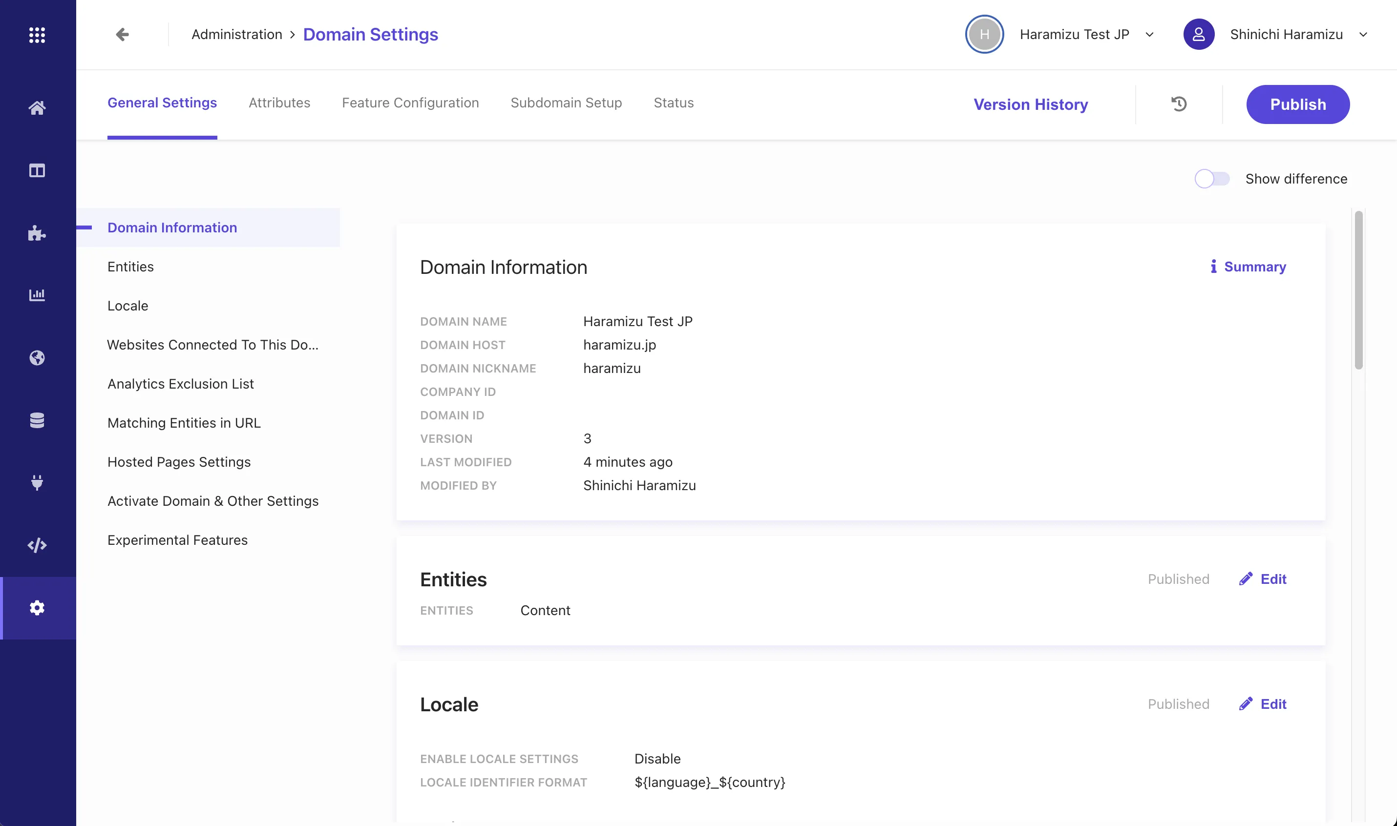Screen dimensions: 1397x826
Task: Click the puzzle/integrations icon in sidebar
Action: (x=37, y=234)
